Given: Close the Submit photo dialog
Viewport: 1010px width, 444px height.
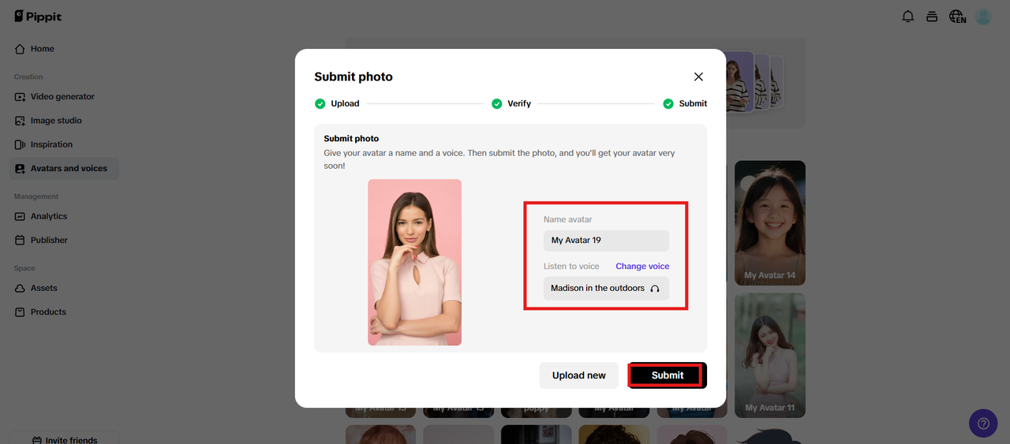Looking at the screenshot, I should [x=698, y=76].
